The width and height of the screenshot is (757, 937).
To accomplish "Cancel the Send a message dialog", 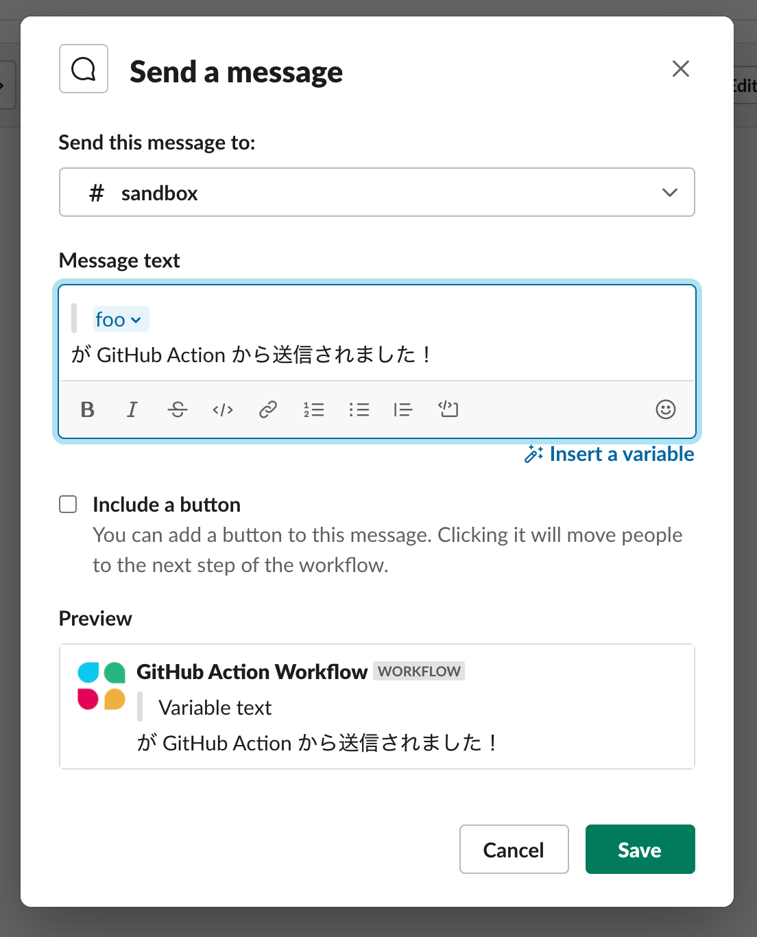I will pos(514,849).
